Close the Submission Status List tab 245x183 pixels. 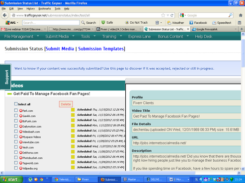pyautogui.click(x=188, y=29)
